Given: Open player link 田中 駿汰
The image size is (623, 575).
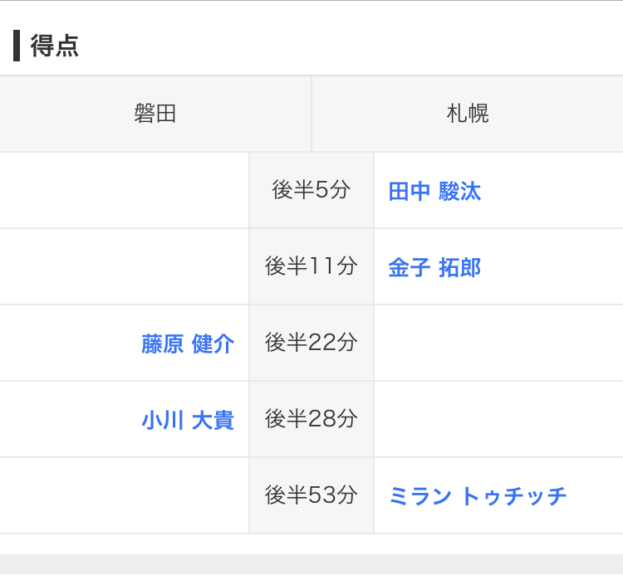Looking at the screenshot, I should (434, 191).
